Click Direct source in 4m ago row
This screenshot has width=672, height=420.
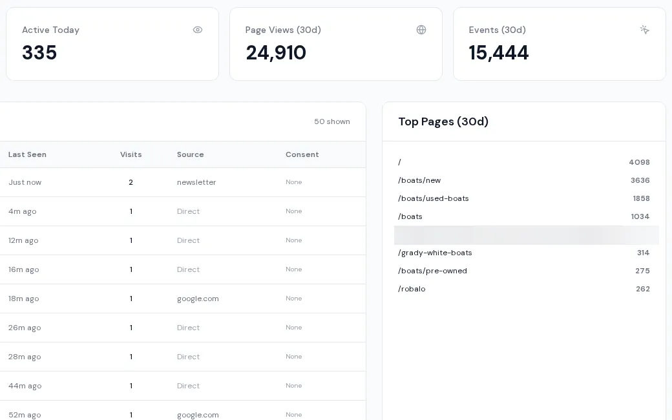pyautogui.click(x=189, y=211)
